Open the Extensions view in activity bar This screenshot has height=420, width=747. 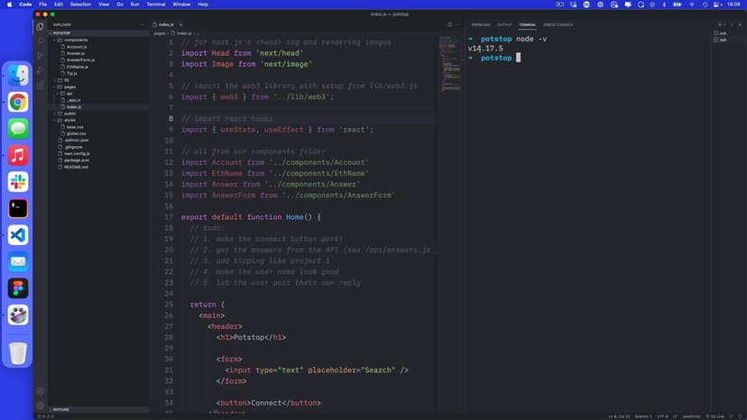click(x=40, y=85)
